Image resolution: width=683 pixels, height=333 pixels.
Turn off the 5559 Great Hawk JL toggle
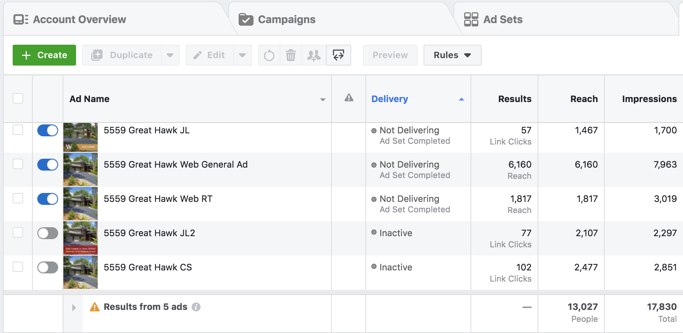(x=48, y=130)
